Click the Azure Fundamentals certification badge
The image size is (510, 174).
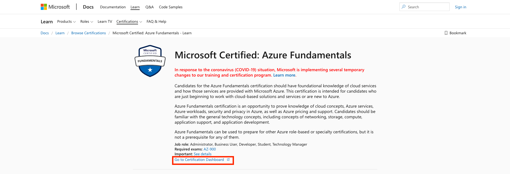pyautogui.click(x=150, y=61)
